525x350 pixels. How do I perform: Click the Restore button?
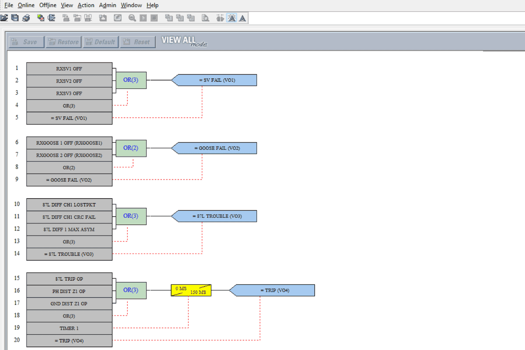[x=63, y=42]
